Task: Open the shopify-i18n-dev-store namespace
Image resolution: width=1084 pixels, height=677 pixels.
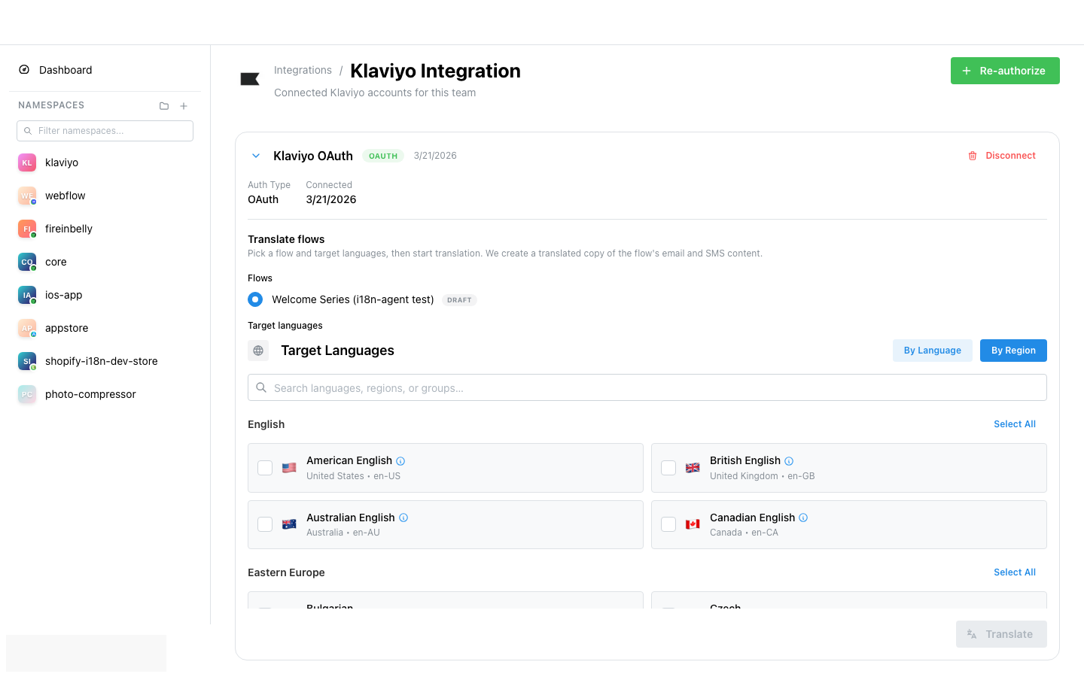Action: tap(105, 361)
